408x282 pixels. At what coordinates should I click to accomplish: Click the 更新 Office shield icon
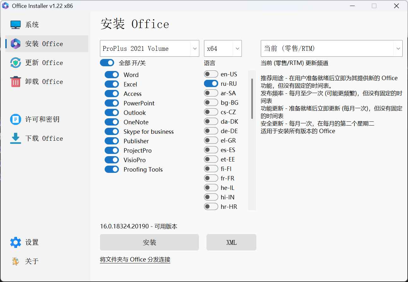[x=15, y=62]
